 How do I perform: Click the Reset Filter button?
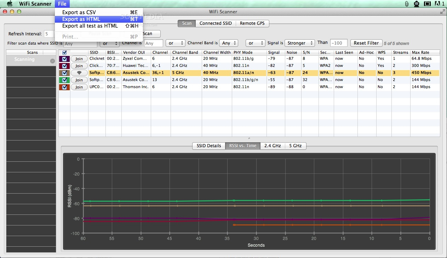click(x=366, y=43)
